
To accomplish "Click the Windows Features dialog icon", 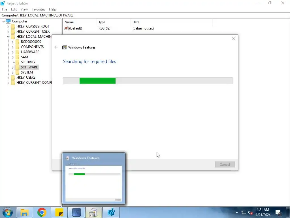I will pyautogui.click(x=64, y=47).
